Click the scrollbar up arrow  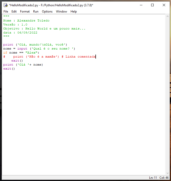pos(168,16)
